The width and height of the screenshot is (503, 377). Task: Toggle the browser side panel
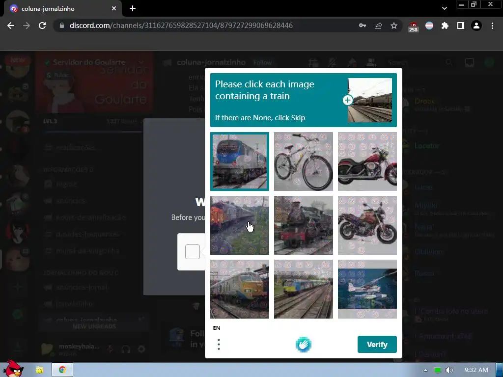click(461, 26)
